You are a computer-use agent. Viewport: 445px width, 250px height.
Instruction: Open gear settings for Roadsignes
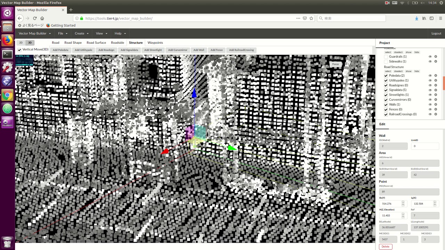tap(436, 85)
